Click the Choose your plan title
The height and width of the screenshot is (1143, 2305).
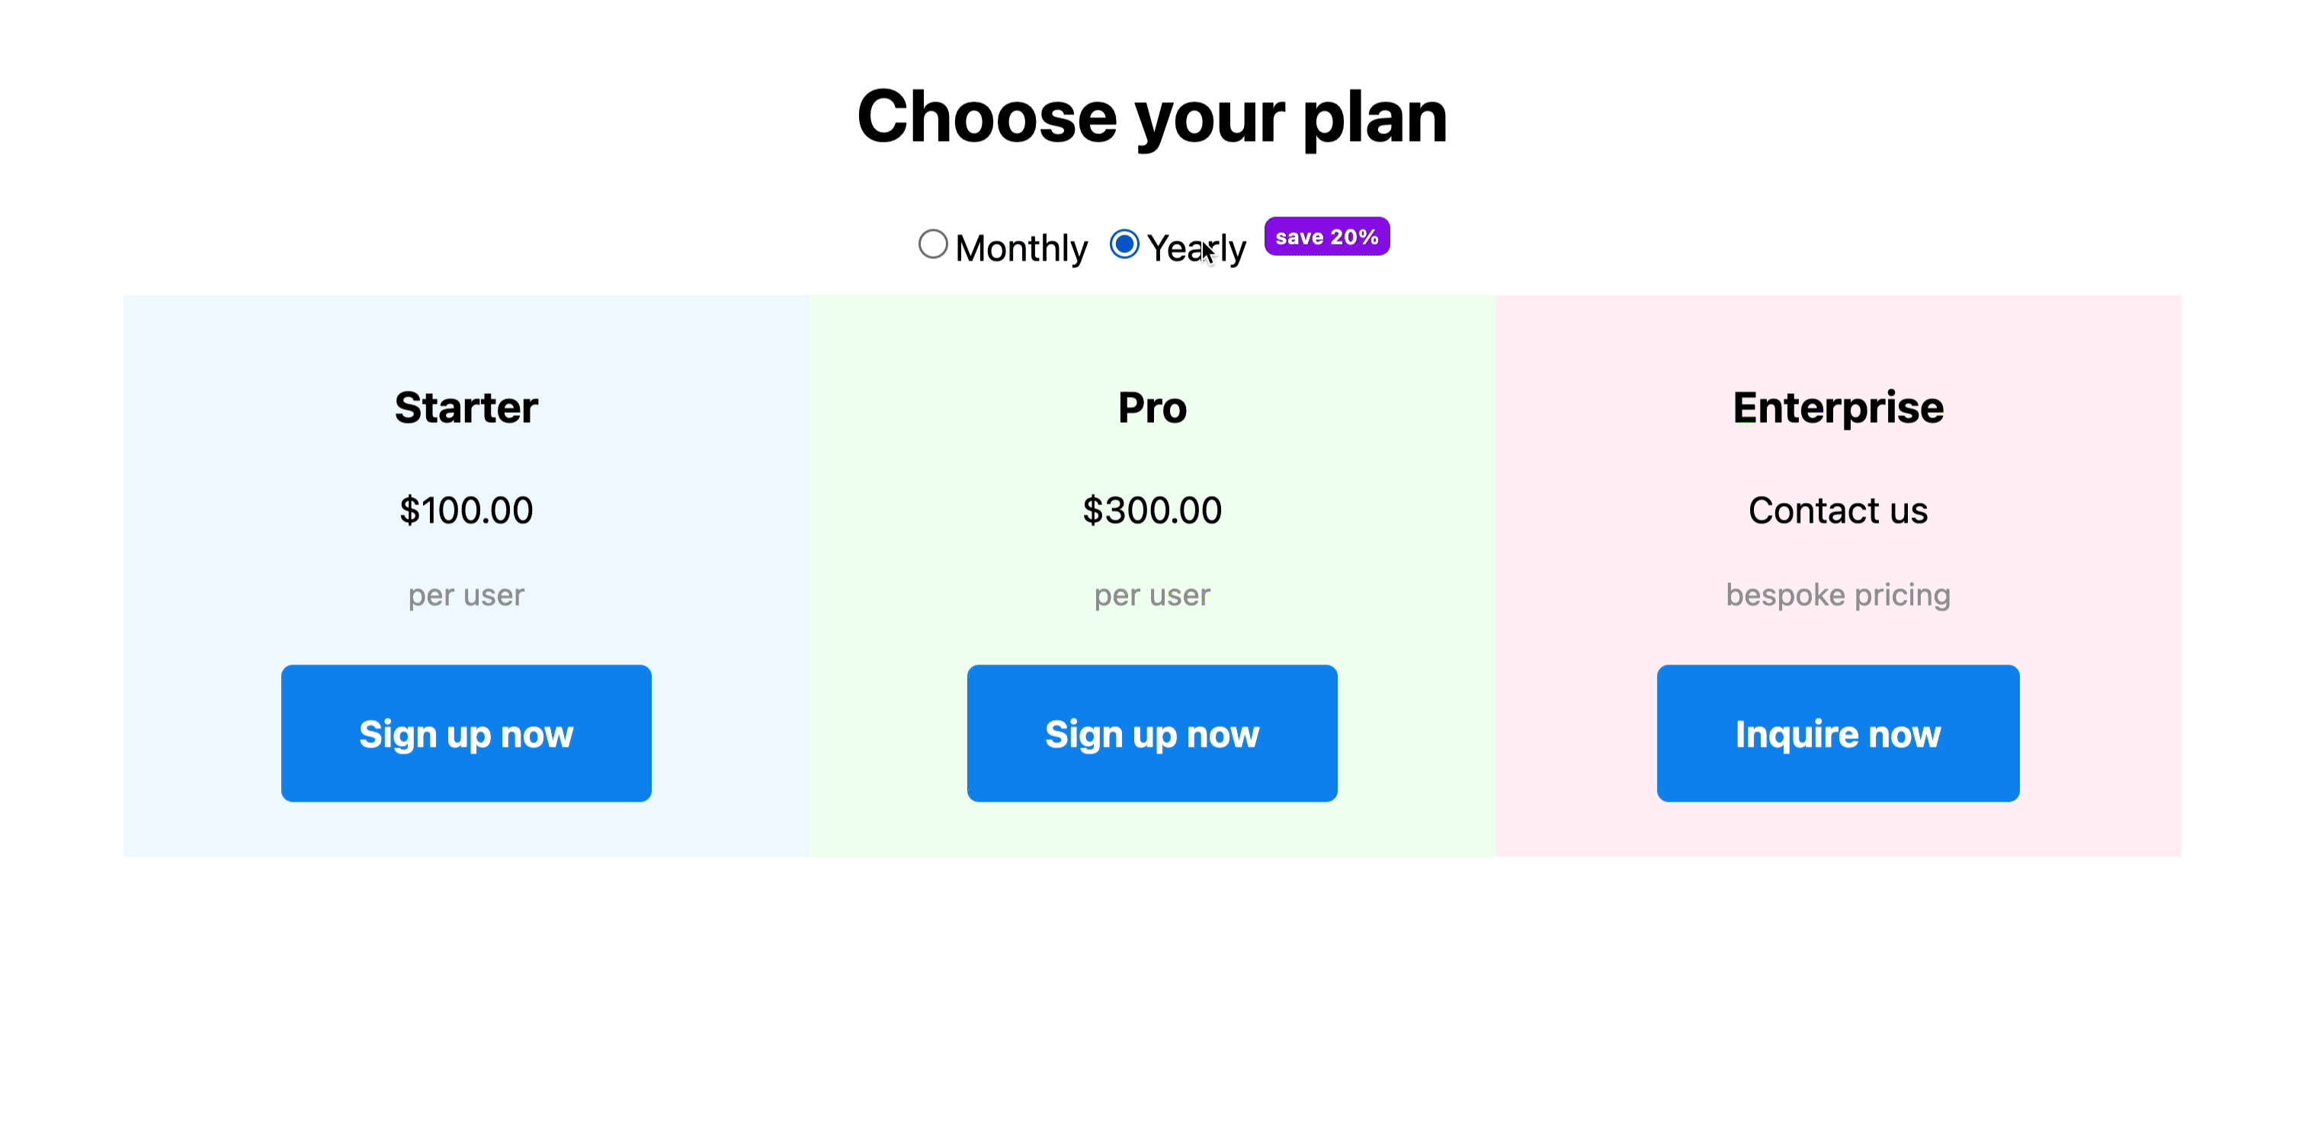click(1152, 117)
